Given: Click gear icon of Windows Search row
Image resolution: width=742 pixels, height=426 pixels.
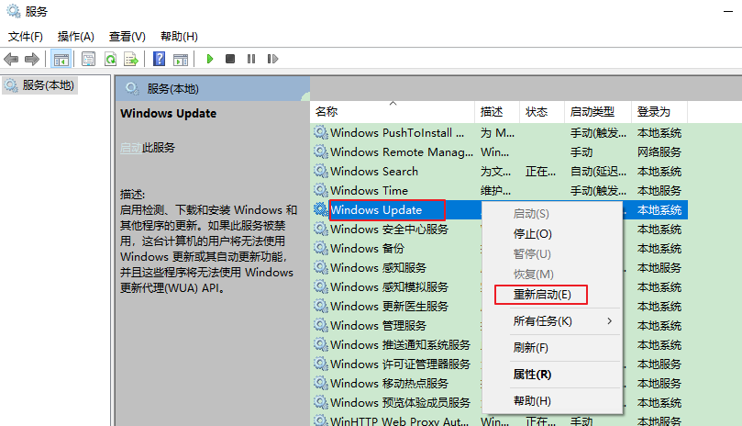Looking at the screenshot, I should click(321, 171).
